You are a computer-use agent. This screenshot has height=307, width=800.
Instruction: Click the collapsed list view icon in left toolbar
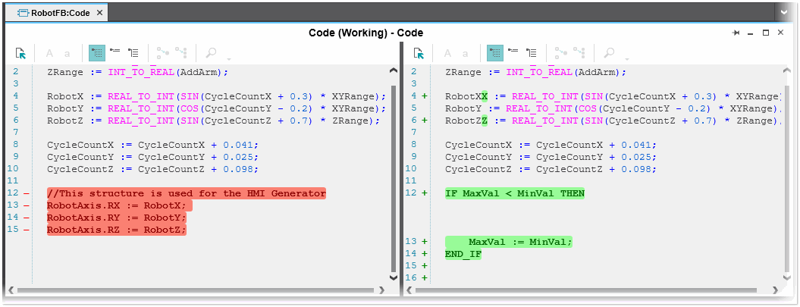click(x=115, y=52)
